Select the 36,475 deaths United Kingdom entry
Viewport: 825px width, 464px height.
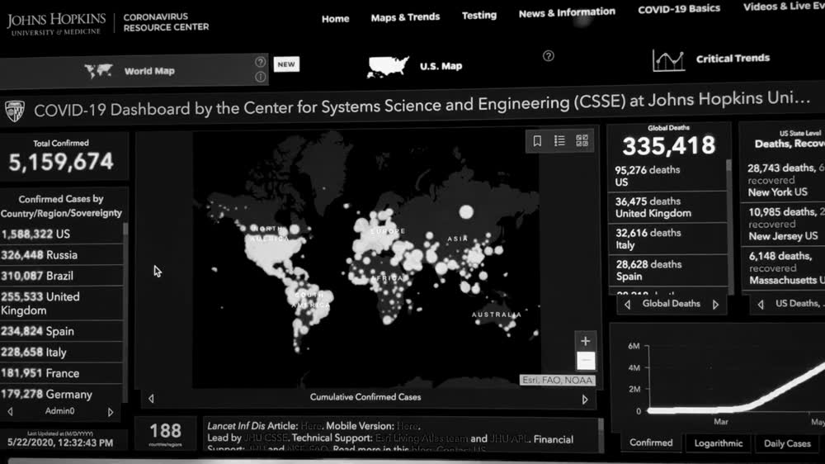click(667, 207)
